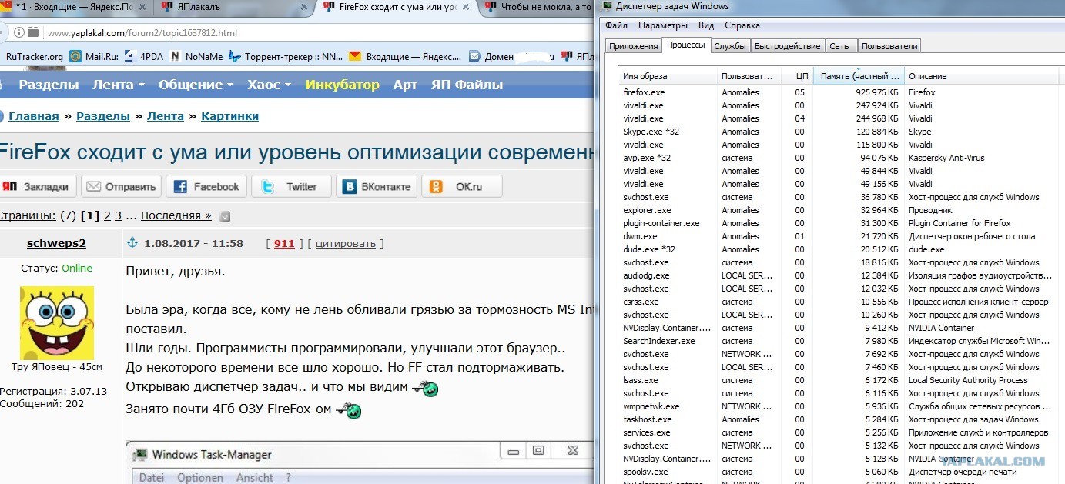1065x484 pixels.
Task: Share the topic on Facebook
Action: click(x=207, y=186)
